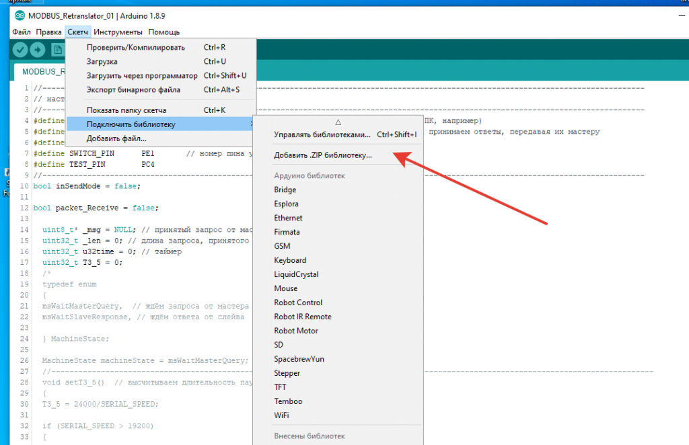
Task: Click the Verify checkmark toolbar icon
Action: [20, 50]
